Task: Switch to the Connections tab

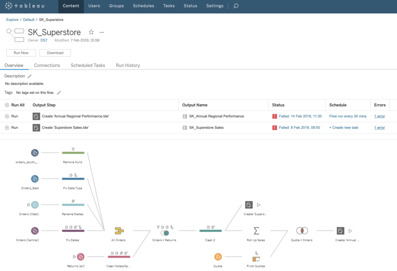Action: pyautogui.click(x=47, y=65)
